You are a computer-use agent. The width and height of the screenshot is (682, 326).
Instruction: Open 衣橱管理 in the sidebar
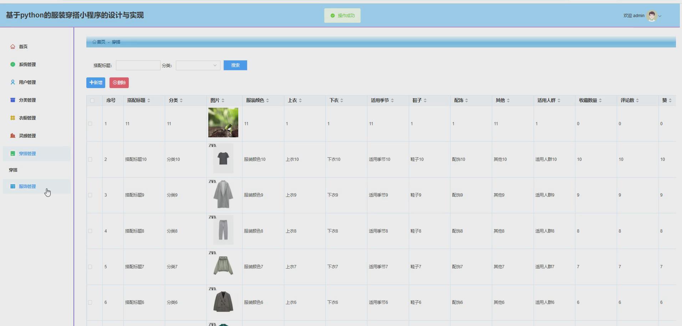27,118
